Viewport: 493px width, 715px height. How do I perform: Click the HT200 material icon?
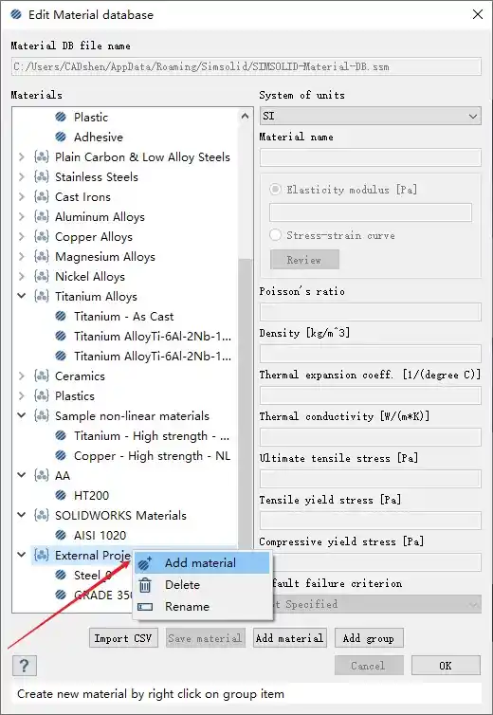(x=61, y=495)
